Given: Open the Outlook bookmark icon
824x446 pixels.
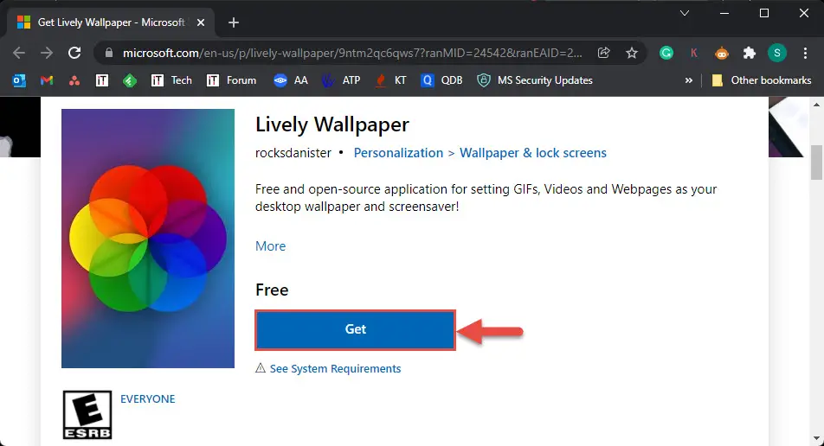Looking at the screenshot, I should point(19,80).
